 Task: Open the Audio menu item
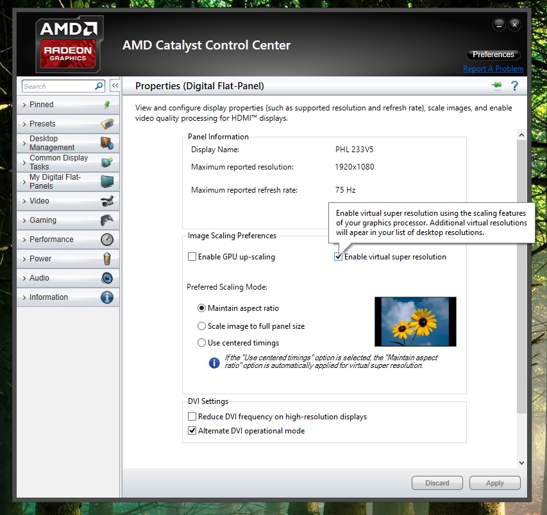point(68,278)
